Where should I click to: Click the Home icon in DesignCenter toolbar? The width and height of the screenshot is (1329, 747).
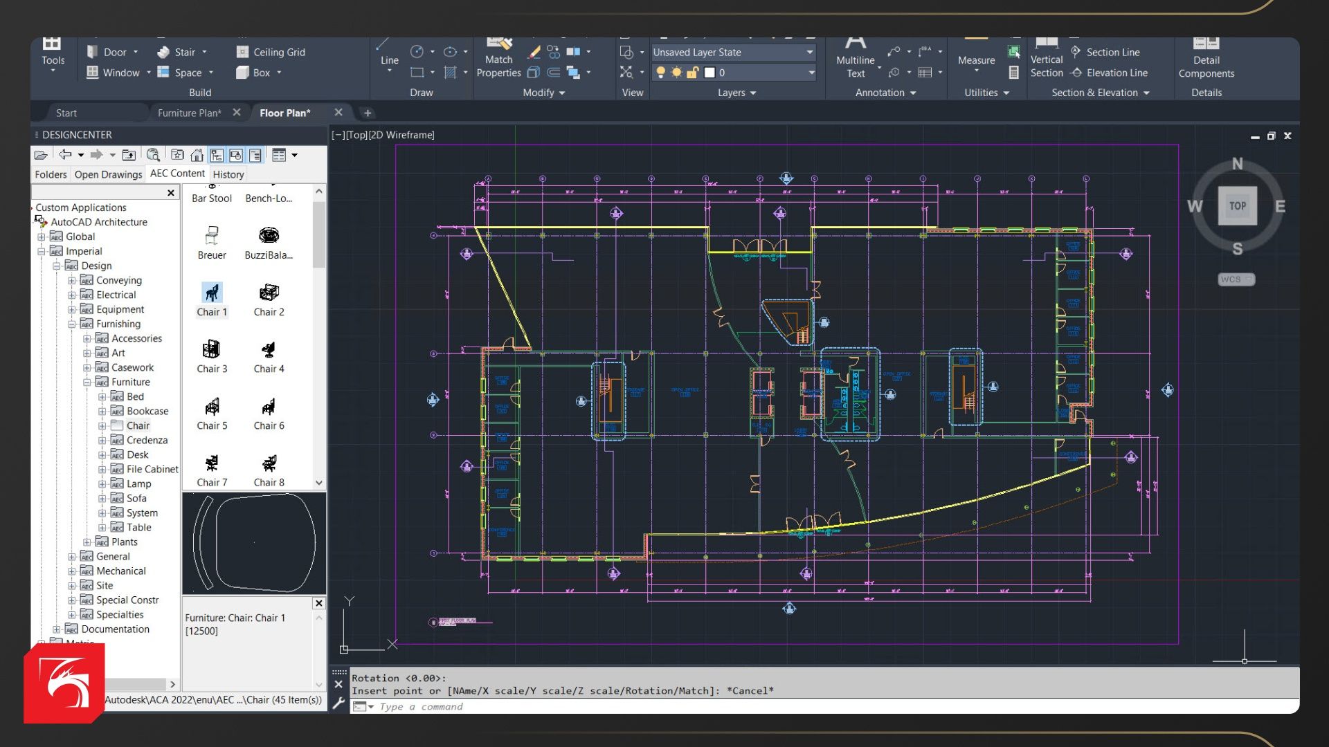[197, 155]
